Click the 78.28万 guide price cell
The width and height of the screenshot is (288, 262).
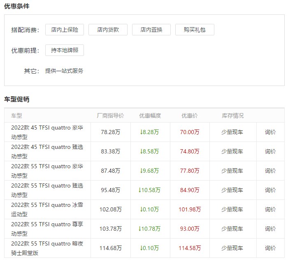pyautogui.click(x=110, y=132)
